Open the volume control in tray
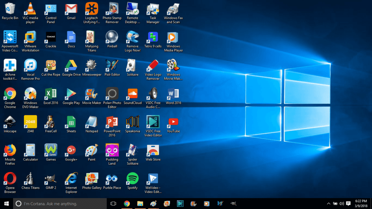 (341, 204)
